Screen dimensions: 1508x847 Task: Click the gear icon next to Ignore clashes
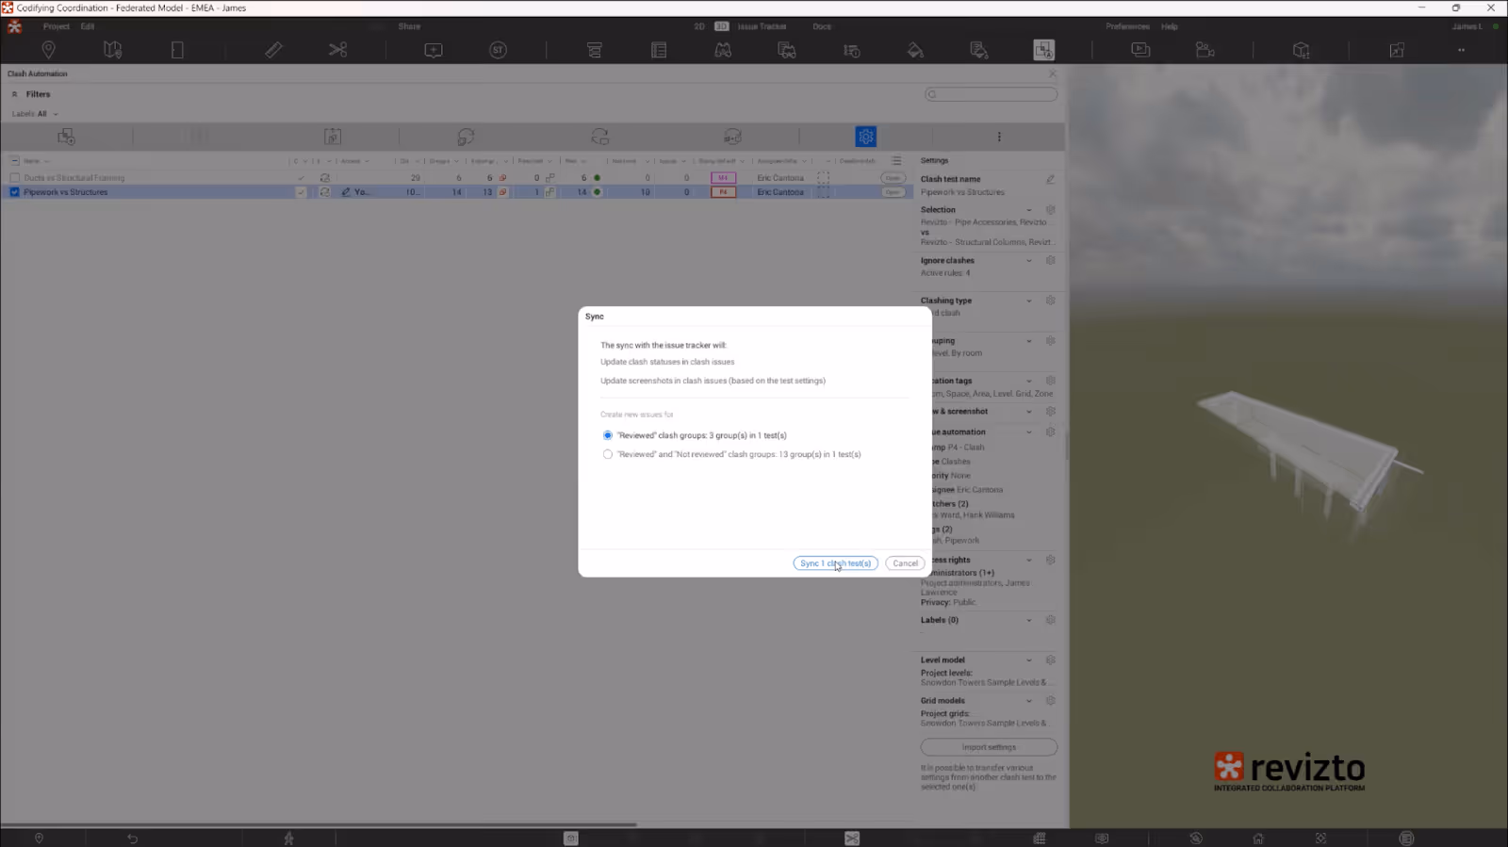[1050, 260]
